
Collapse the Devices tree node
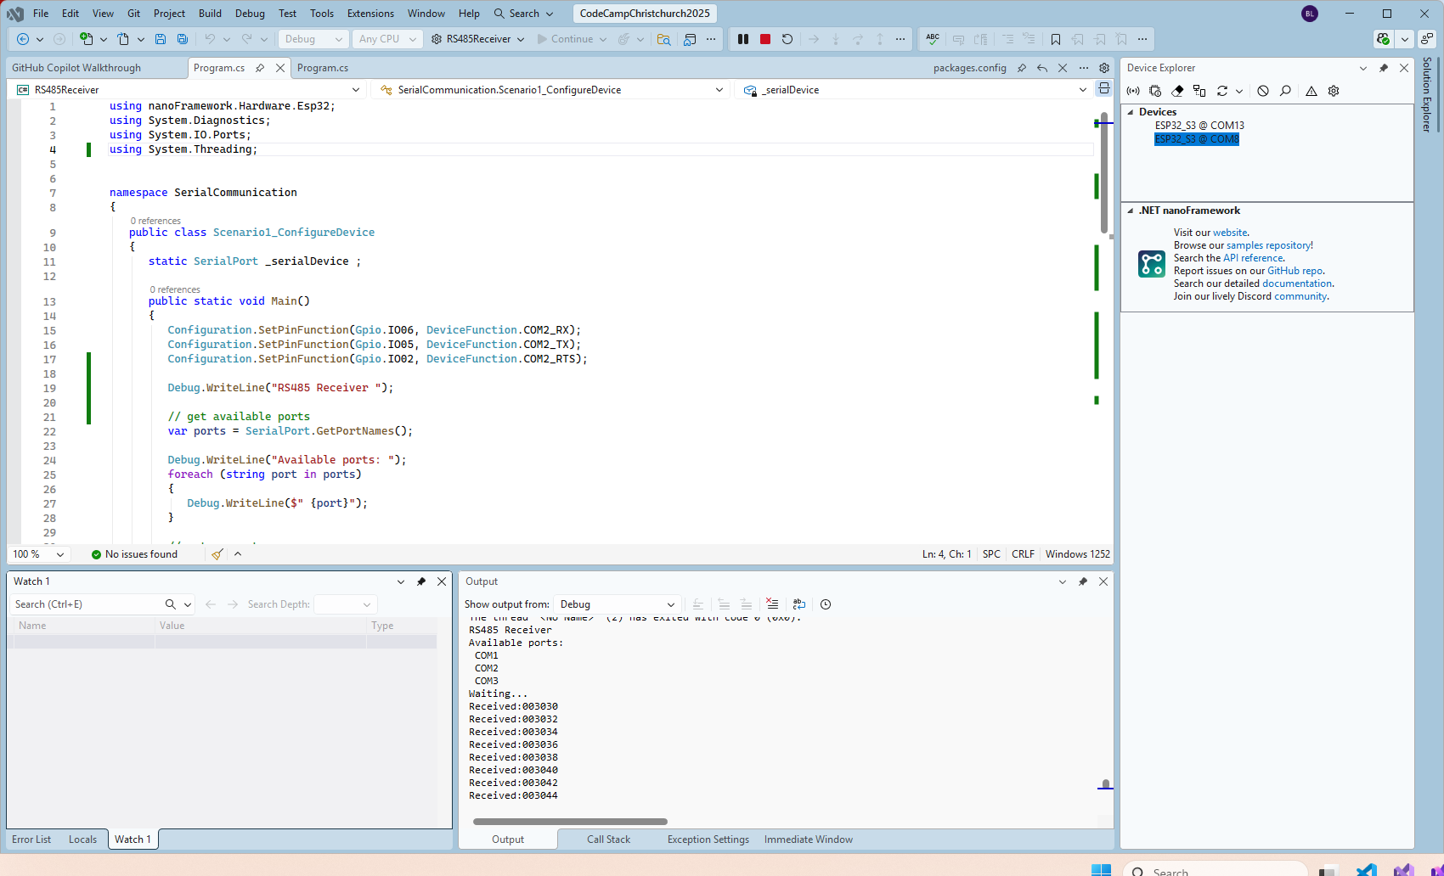(x=1131, y=112)
